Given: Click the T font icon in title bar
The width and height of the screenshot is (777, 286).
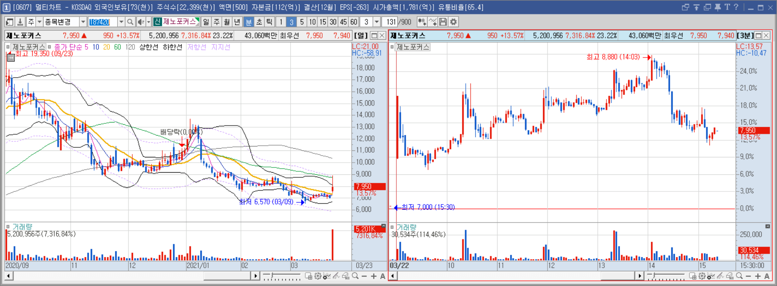Looking at the screenshot, I should click(727, 7).
